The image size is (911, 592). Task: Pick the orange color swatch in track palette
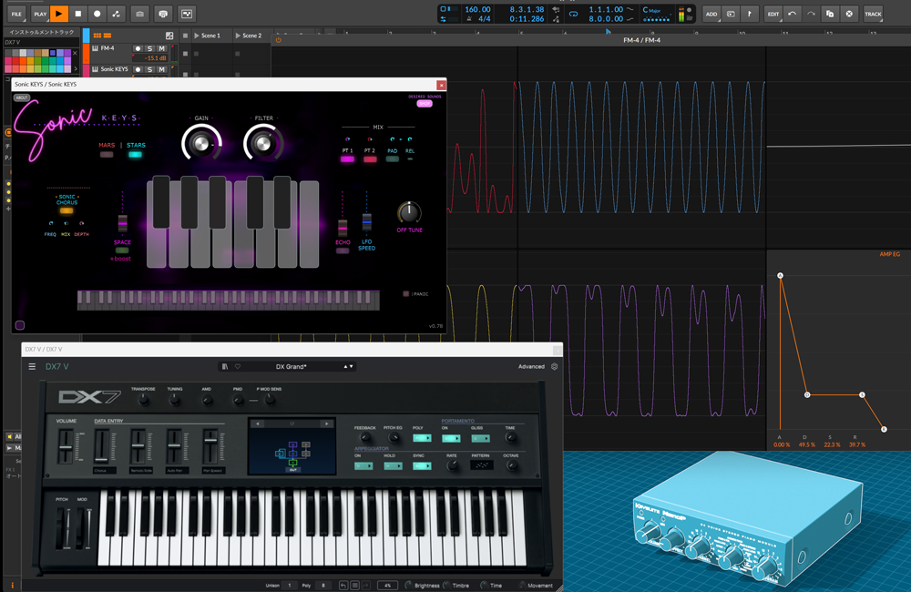coord(22,60)
